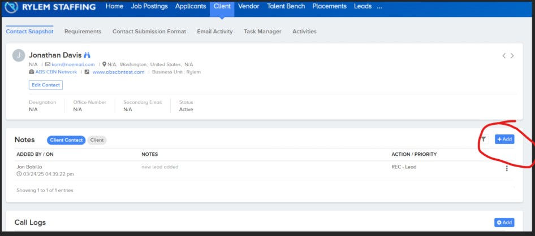The height and width of the screenshot is (236, 535).
Task: Open the Task Manager tab
Action: [x=263, y=31]
